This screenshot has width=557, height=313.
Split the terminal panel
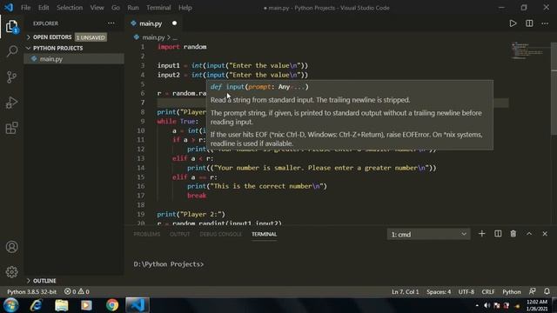(498, 234)
